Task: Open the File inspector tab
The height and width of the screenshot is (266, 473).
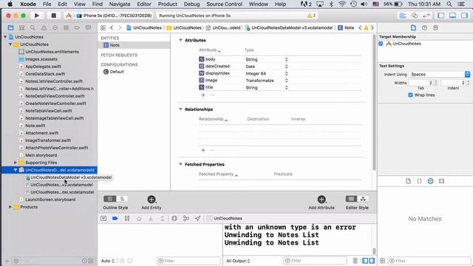Action: pyautogui.click(x=413, y=28)
